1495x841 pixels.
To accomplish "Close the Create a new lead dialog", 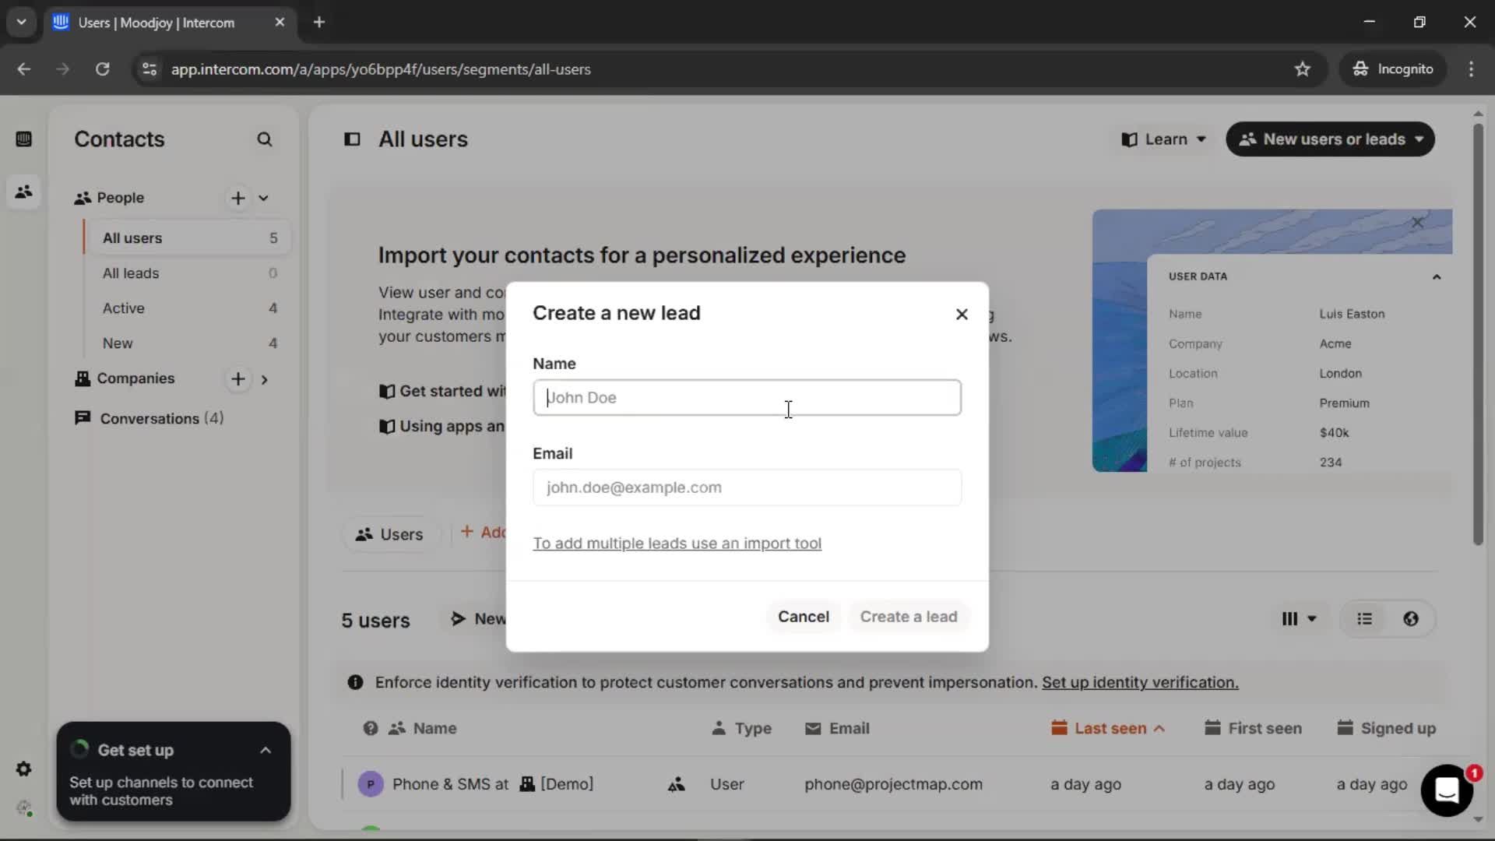I will point(962,314).
